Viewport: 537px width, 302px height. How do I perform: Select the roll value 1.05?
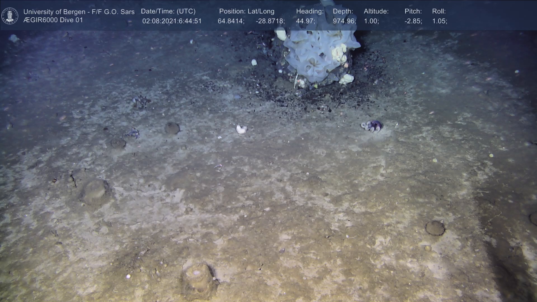click(x=439, y=21)
